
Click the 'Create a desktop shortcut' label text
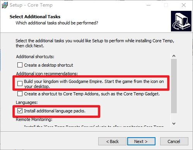coord(48,65)
